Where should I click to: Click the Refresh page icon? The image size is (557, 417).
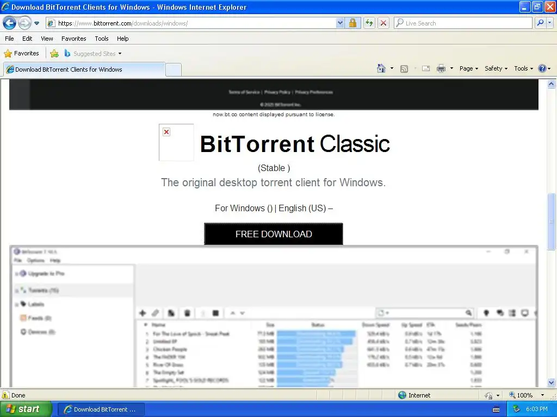[x=369, y=23]
